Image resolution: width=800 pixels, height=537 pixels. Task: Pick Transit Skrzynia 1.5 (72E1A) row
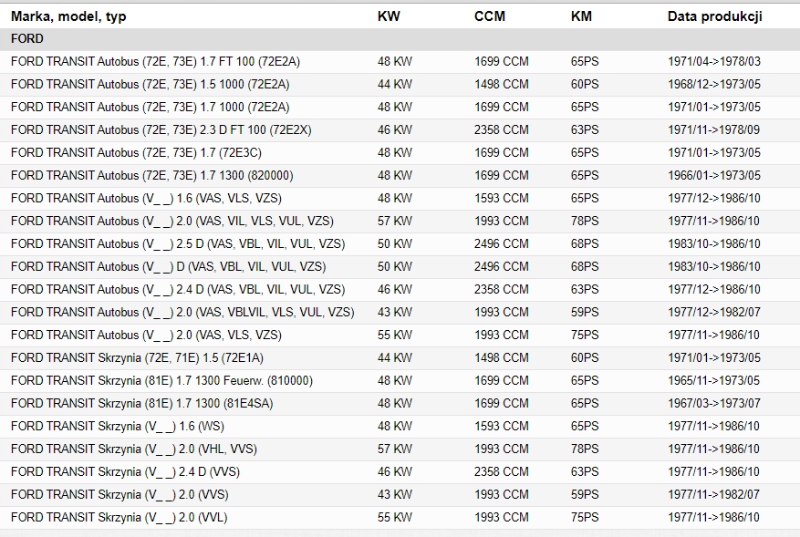[137, 358]
